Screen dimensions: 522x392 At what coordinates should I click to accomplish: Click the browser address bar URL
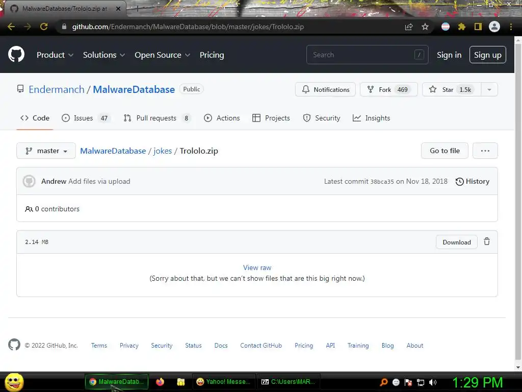188,27
